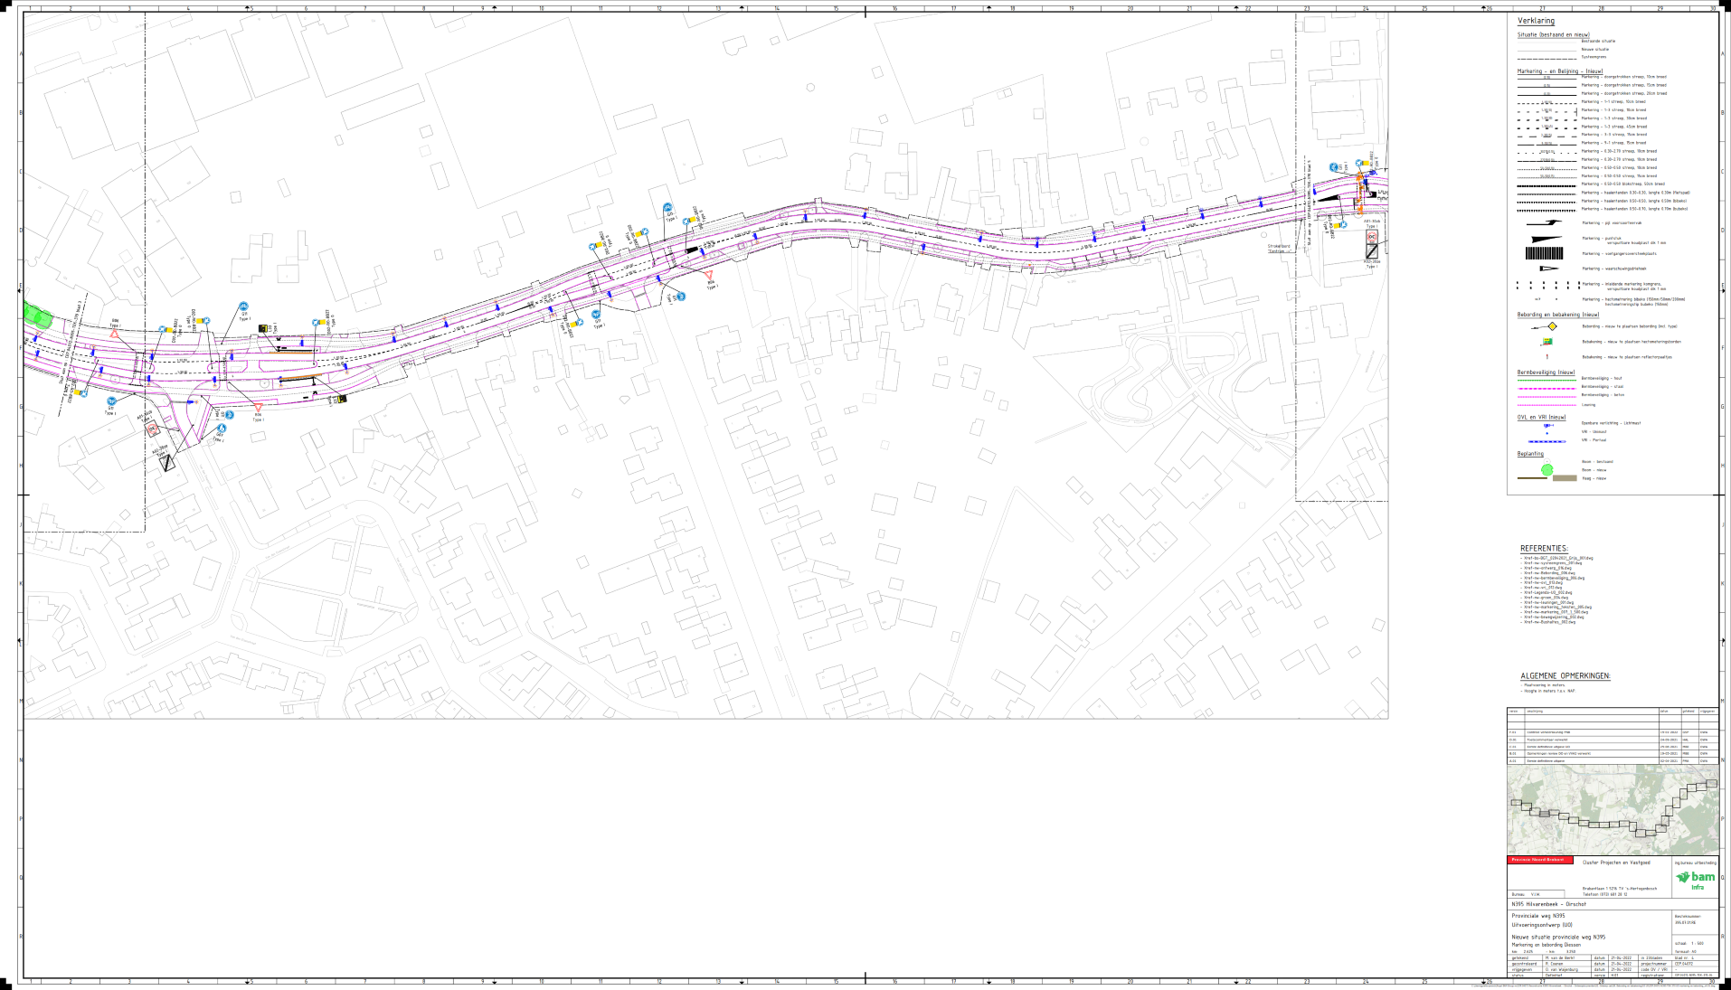Click the blue VRI Portaal line symbol
This screenshot has width=1731, height=990.
(1547, 441)
